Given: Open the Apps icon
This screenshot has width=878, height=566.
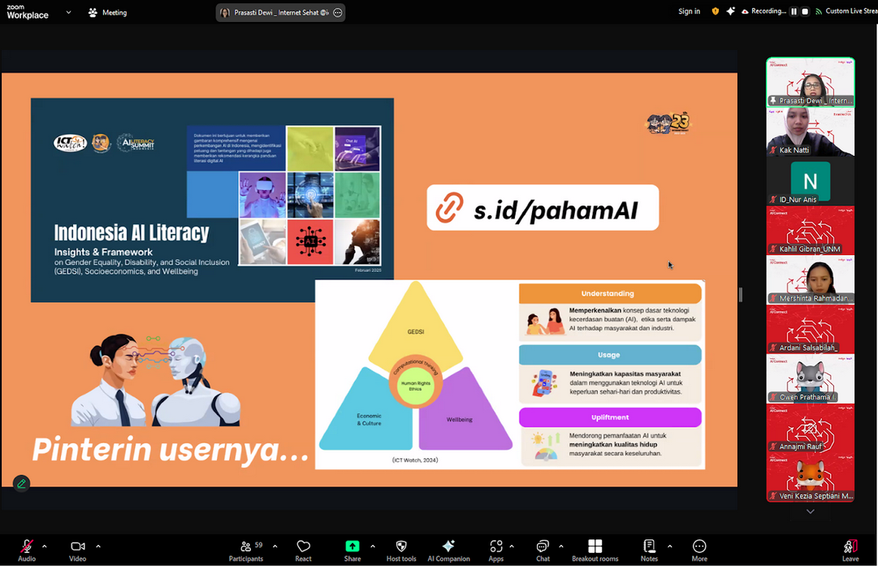Looking at the screenshot, I should click(x=496, y=546).
